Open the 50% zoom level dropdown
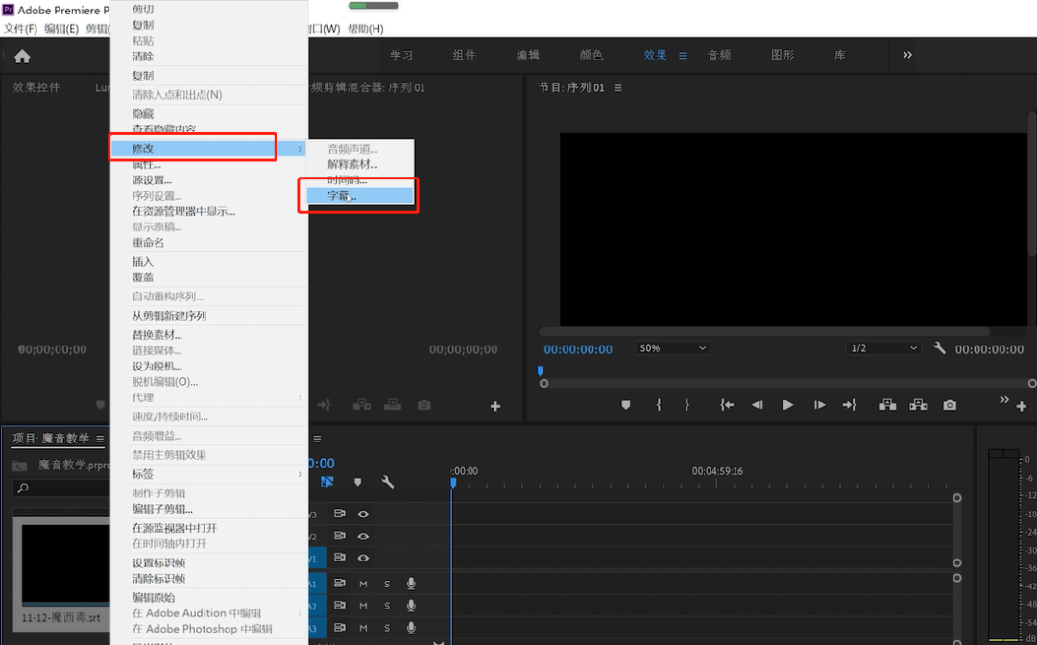Image resolution: width=1037 pixels, height=645 pixels. point(672,347)
